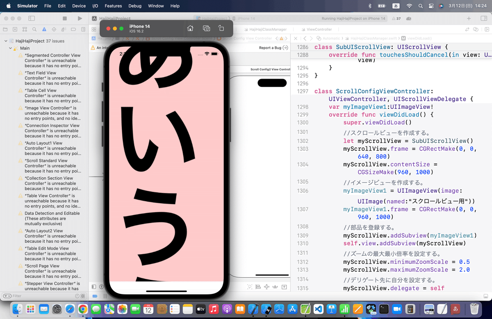The height and width of the screenshot is (319, 492).
Task: Stop the running app in Xcode
Action: (x=65, y=18)
